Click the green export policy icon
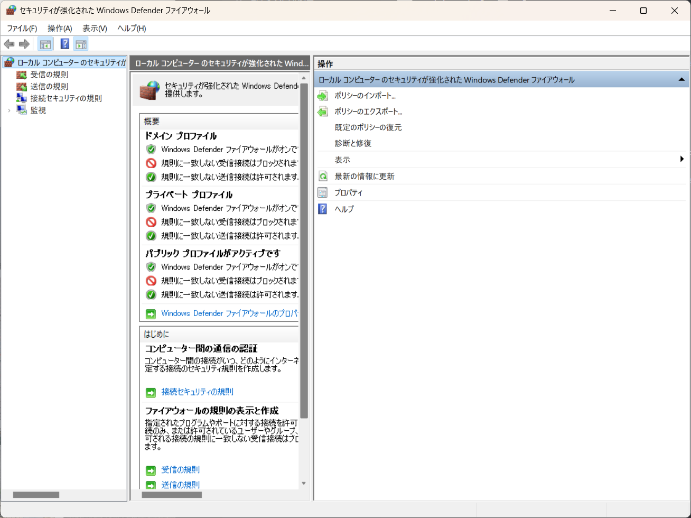This screenshot has width=691, height=518. pos(323,112)
